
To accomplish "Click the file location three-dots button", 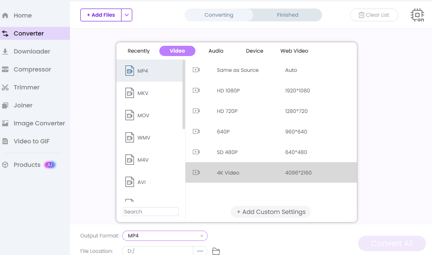I will tap(200, 251).
